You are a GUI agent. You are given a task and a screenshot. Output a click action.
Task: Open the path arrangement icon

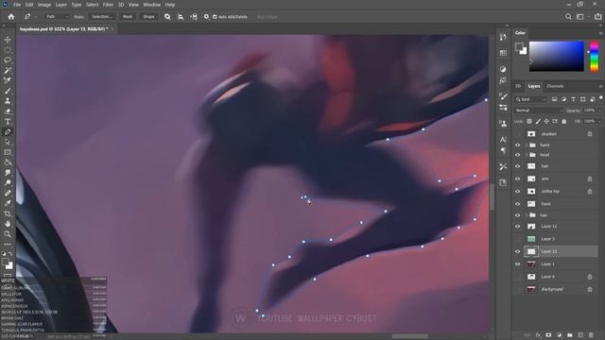click(x=194, y=17)
